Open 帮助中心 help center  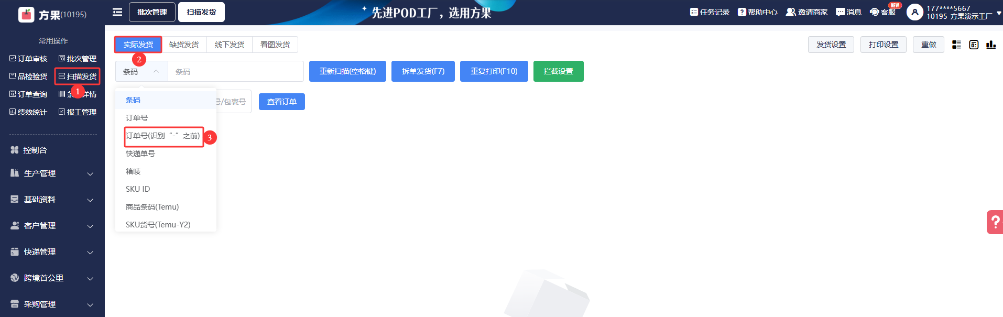[x=758, y=12]
